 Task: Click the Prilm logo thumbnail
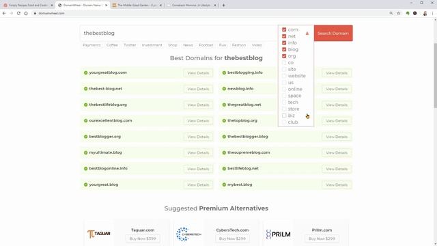[278, 234]
